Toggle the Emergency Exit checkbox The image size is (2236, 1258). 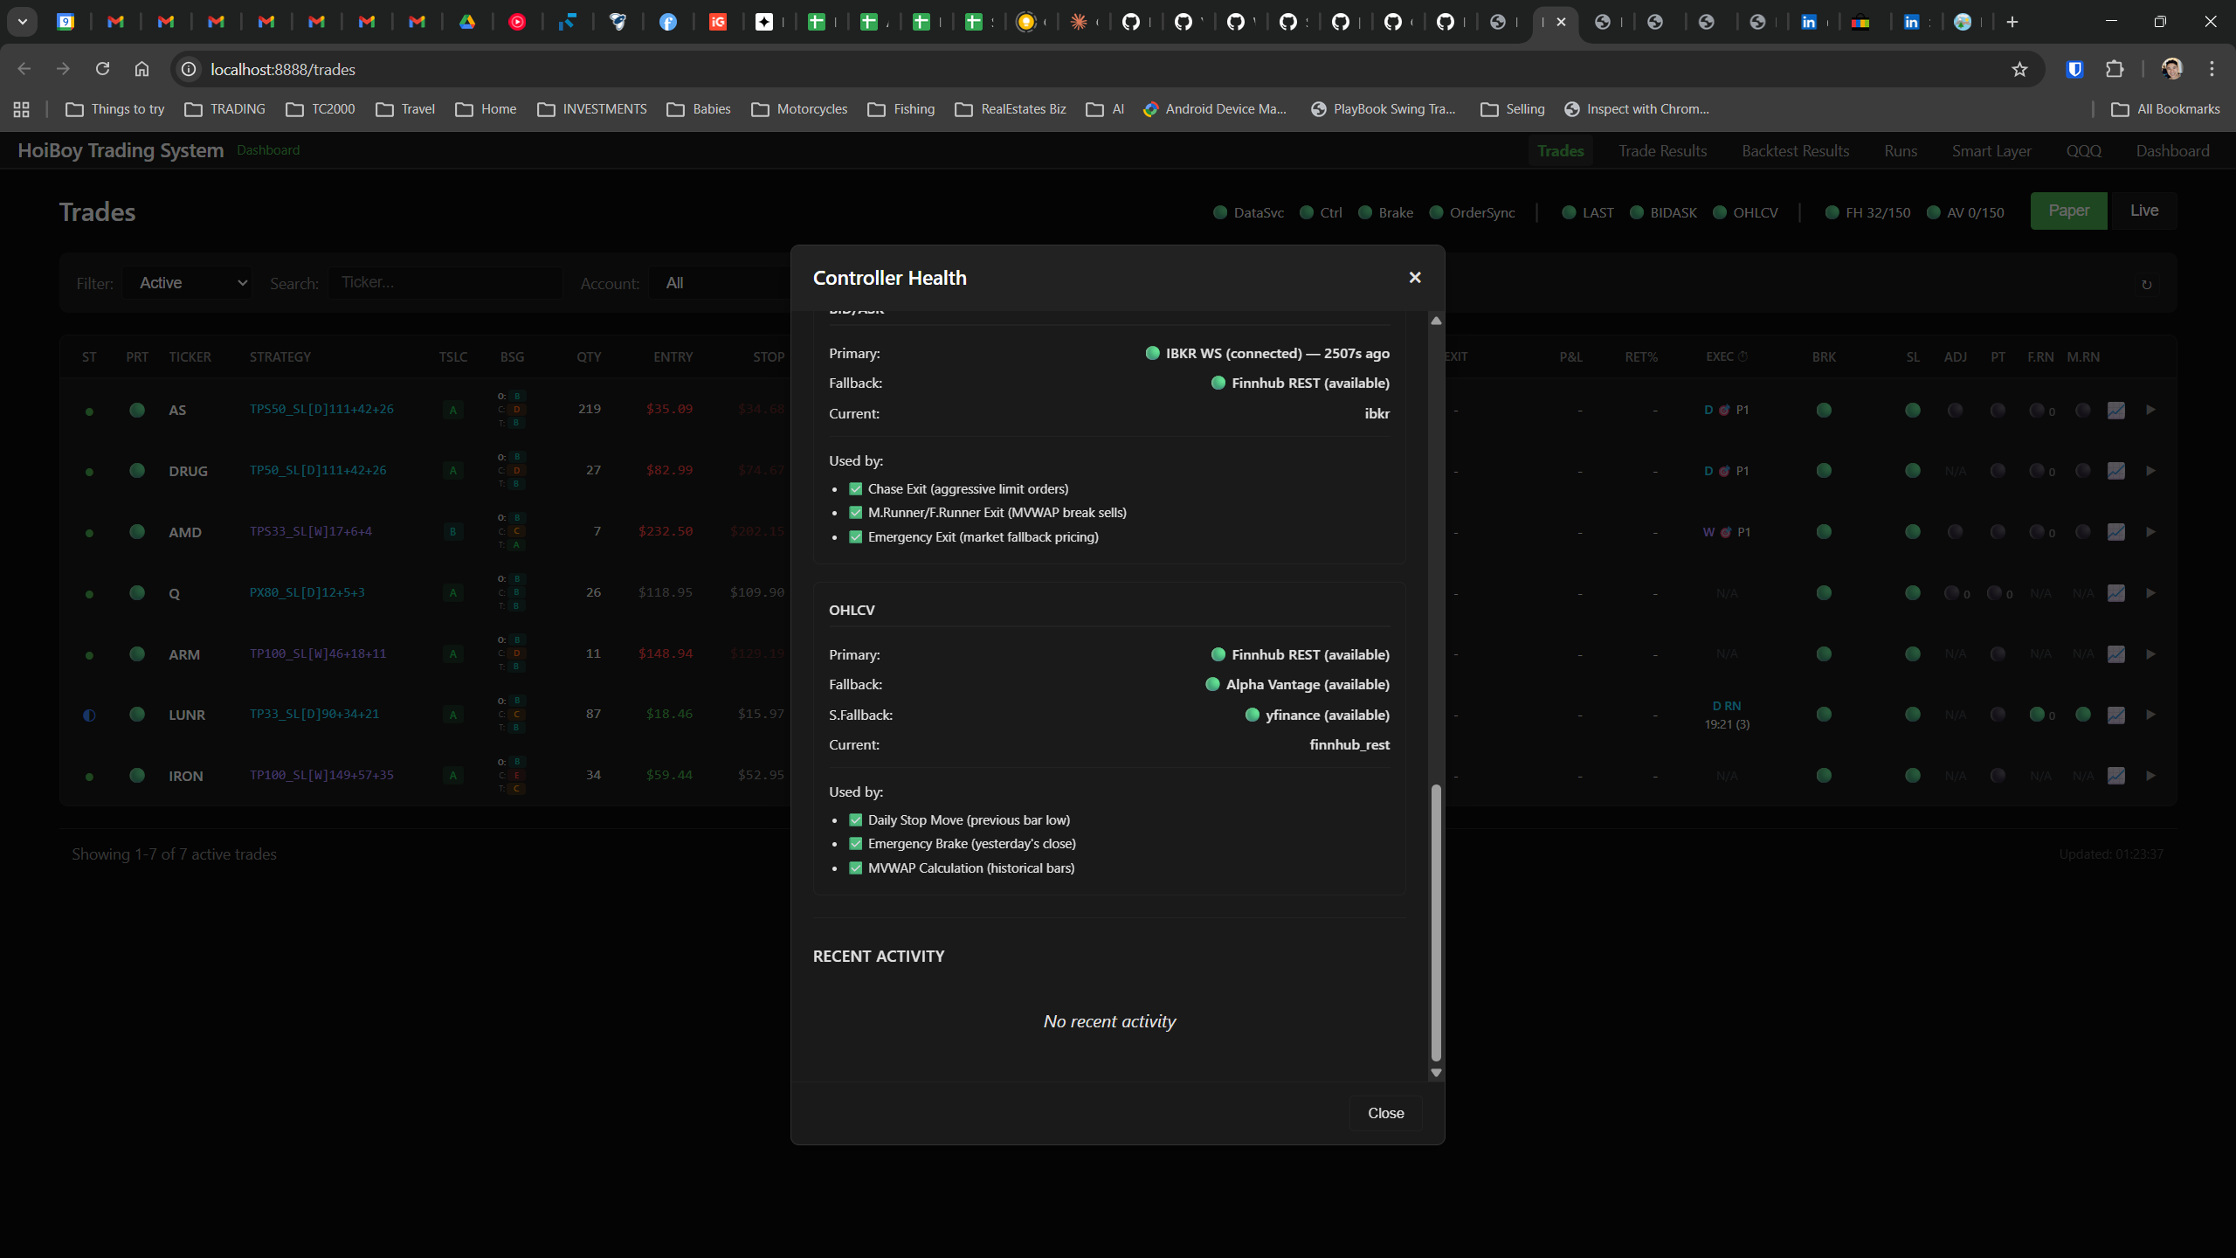coord(856,537)
